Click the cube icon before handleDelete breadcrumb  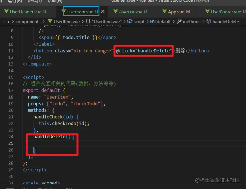209,21
